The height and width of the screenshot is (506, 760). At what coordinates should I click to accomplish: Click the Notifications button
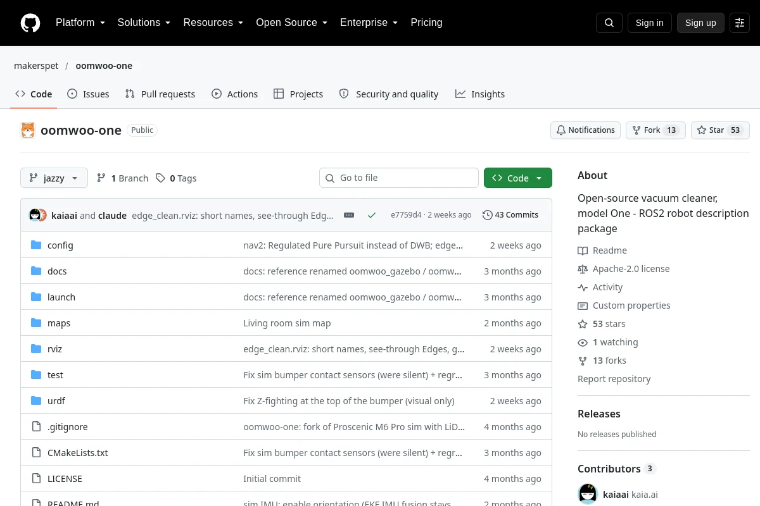[x=585, y=130]
